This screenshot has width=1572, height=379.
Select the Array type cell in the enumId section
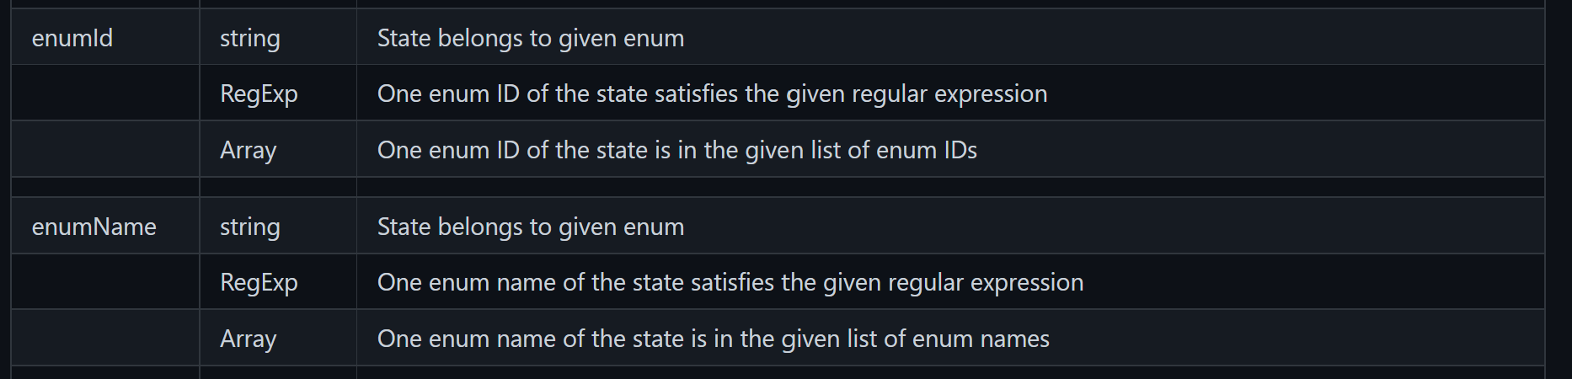click(248, 150)
